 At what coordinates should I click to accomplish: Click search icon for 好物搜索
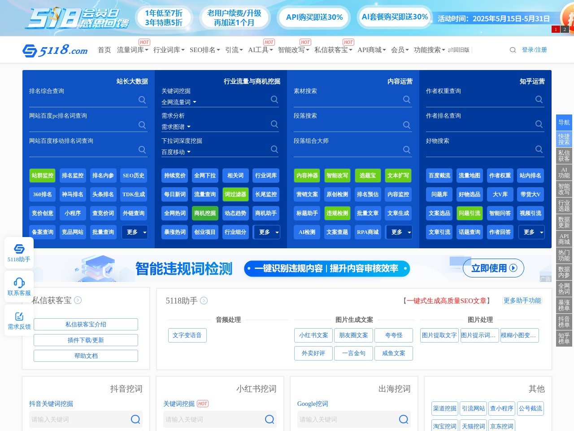[x=539, y=149]
